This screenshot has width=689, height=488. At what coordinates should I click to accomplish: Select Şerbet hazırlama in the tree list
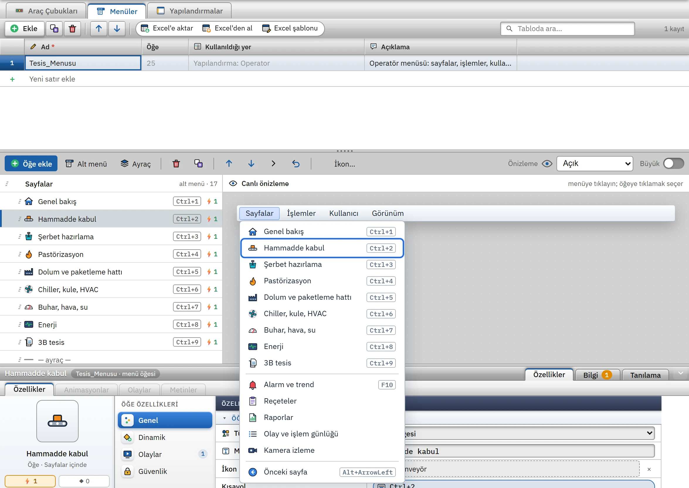click(111, 237)
